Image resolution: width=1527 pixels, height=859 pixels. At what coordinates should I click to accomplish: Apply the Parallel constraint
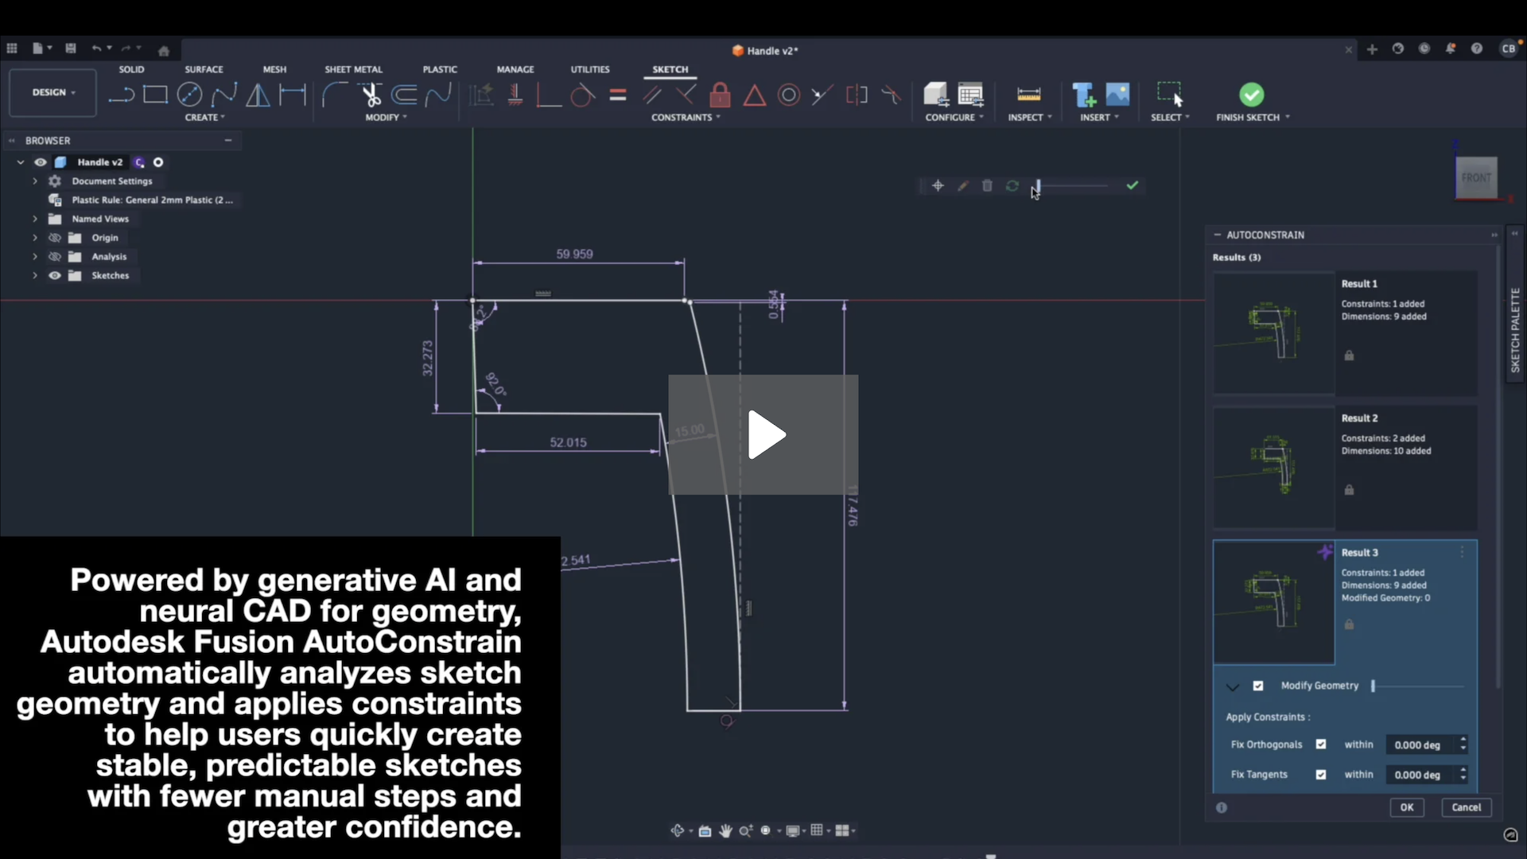coord(652,95)
